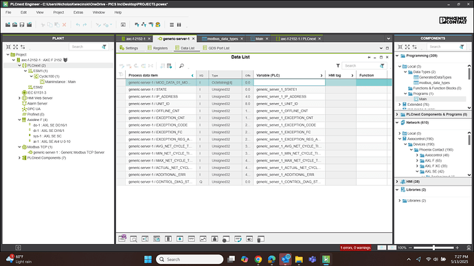Image resolution: width=474 pixels, height=266 pixels.
Task: Switch to the Settings tab
Action: [x=128, y=48]
